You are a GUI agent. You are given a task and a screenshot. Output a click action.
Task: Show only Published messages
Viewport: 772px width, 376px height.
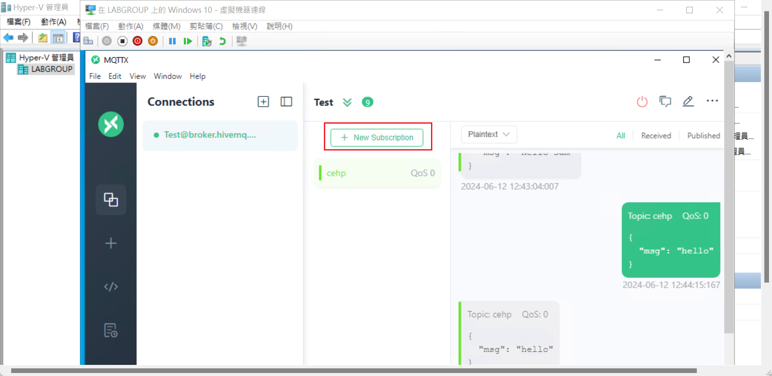(x=703, y=136)
